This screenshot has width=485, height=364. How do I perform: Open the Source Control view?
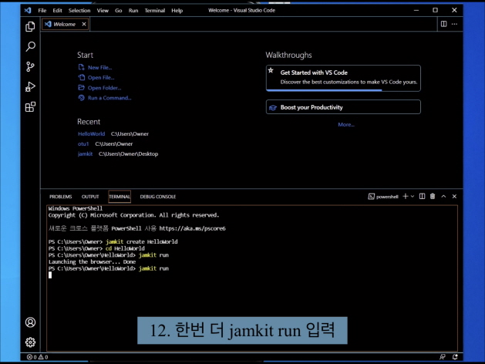pyautogui.click(x=30, y=66)
